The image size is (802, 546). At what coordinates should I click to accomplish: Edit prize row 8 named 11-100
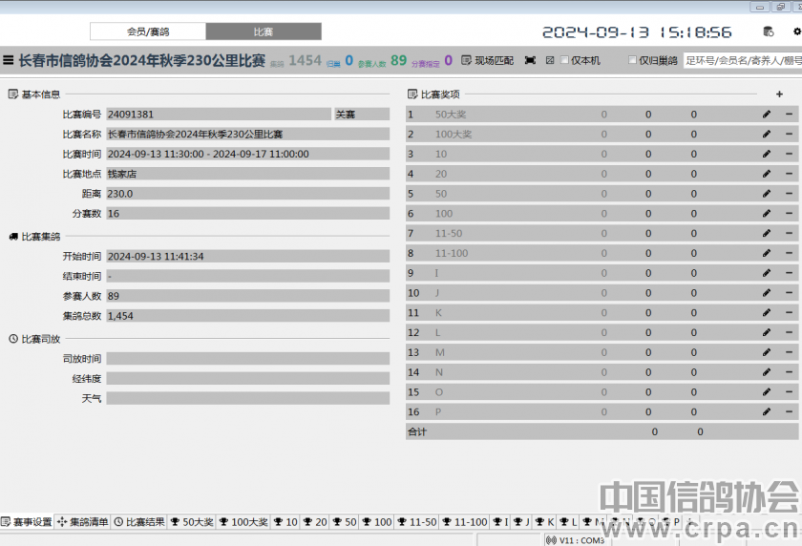[x=766, y=253]
